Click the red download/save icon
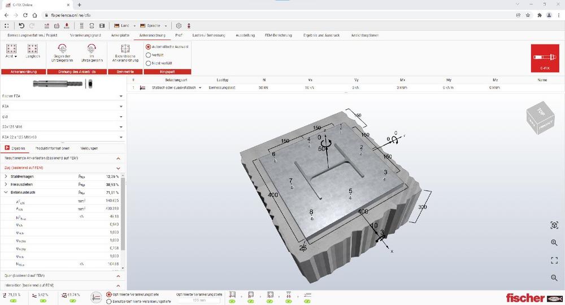 pyautogui.click(x=67, y=25)
